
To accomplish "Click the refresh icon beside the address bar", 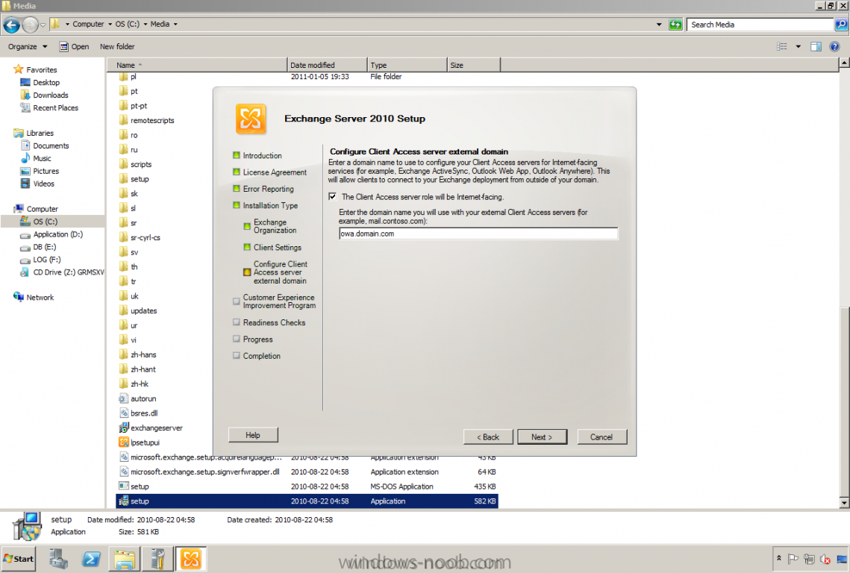I will coord(675,25).
